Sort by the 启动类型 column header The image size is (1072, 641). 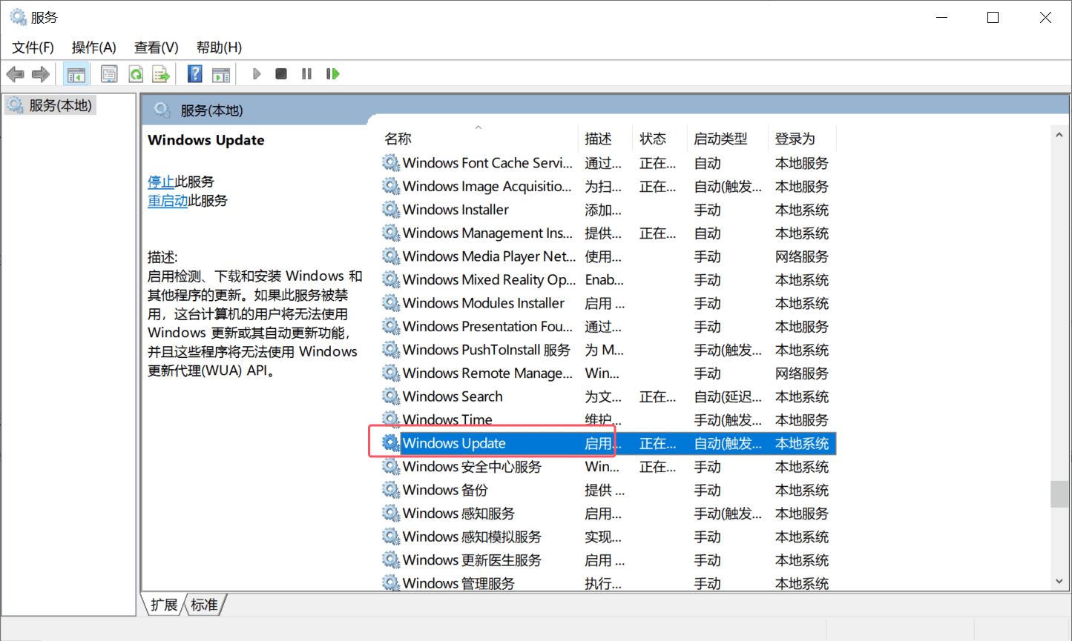[726, 139]
